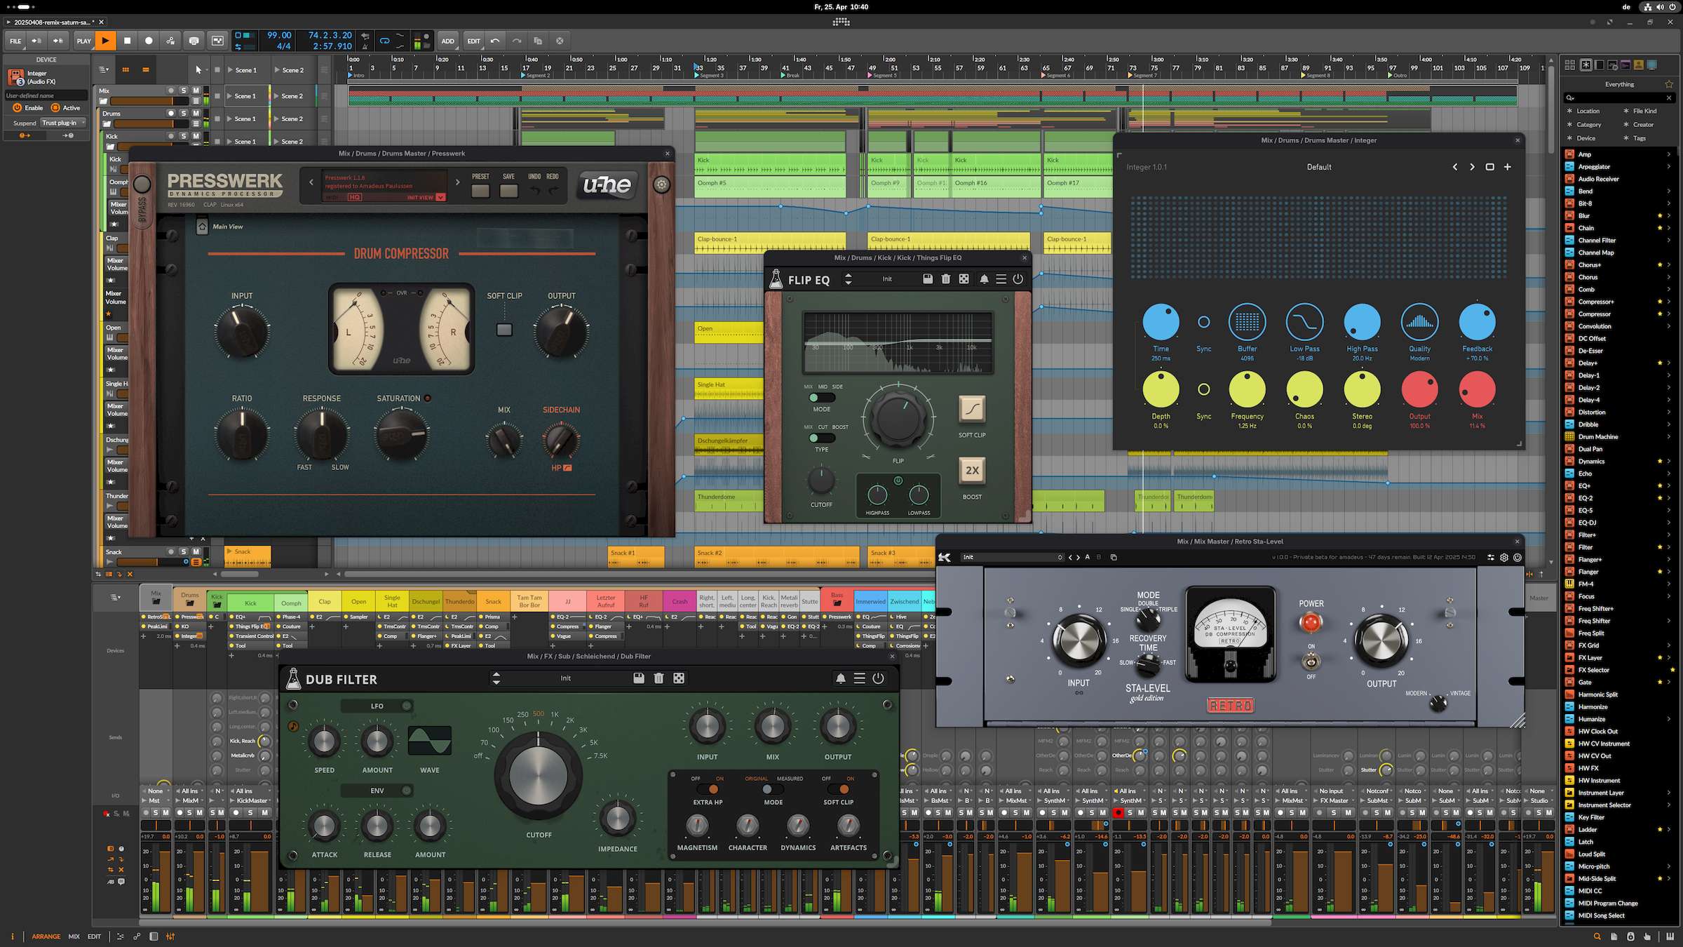
Task: Click the Flip EQ Soft Clip button
Action: (972, 409)
